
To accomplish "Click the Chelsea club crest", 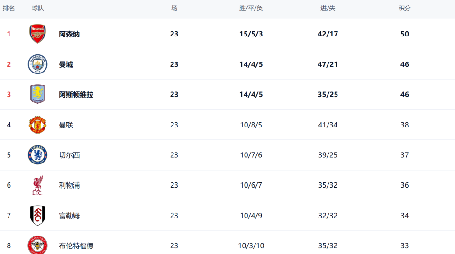I will (38, 155).
